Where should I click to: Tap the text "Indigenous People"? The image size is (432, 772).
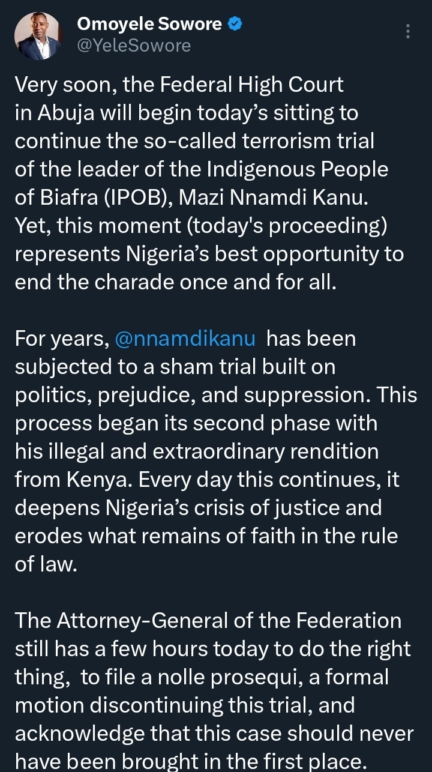(297, 169)
